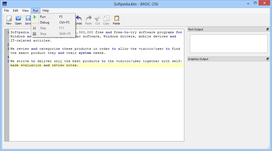Choose Run in the Run menu
Viewport: 272px width, 151px height.
tap(53, 17)
